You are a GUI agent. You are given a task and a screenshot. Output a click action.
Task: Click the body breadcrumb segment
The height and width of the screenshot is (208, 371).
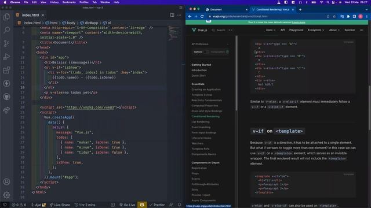coord(71,23)
